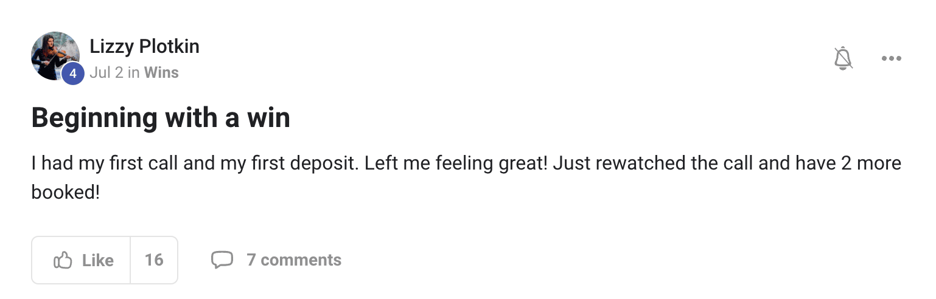Open the Lizzy Plotkin author name link
The image size is (936, 299).
coord(144,46)
